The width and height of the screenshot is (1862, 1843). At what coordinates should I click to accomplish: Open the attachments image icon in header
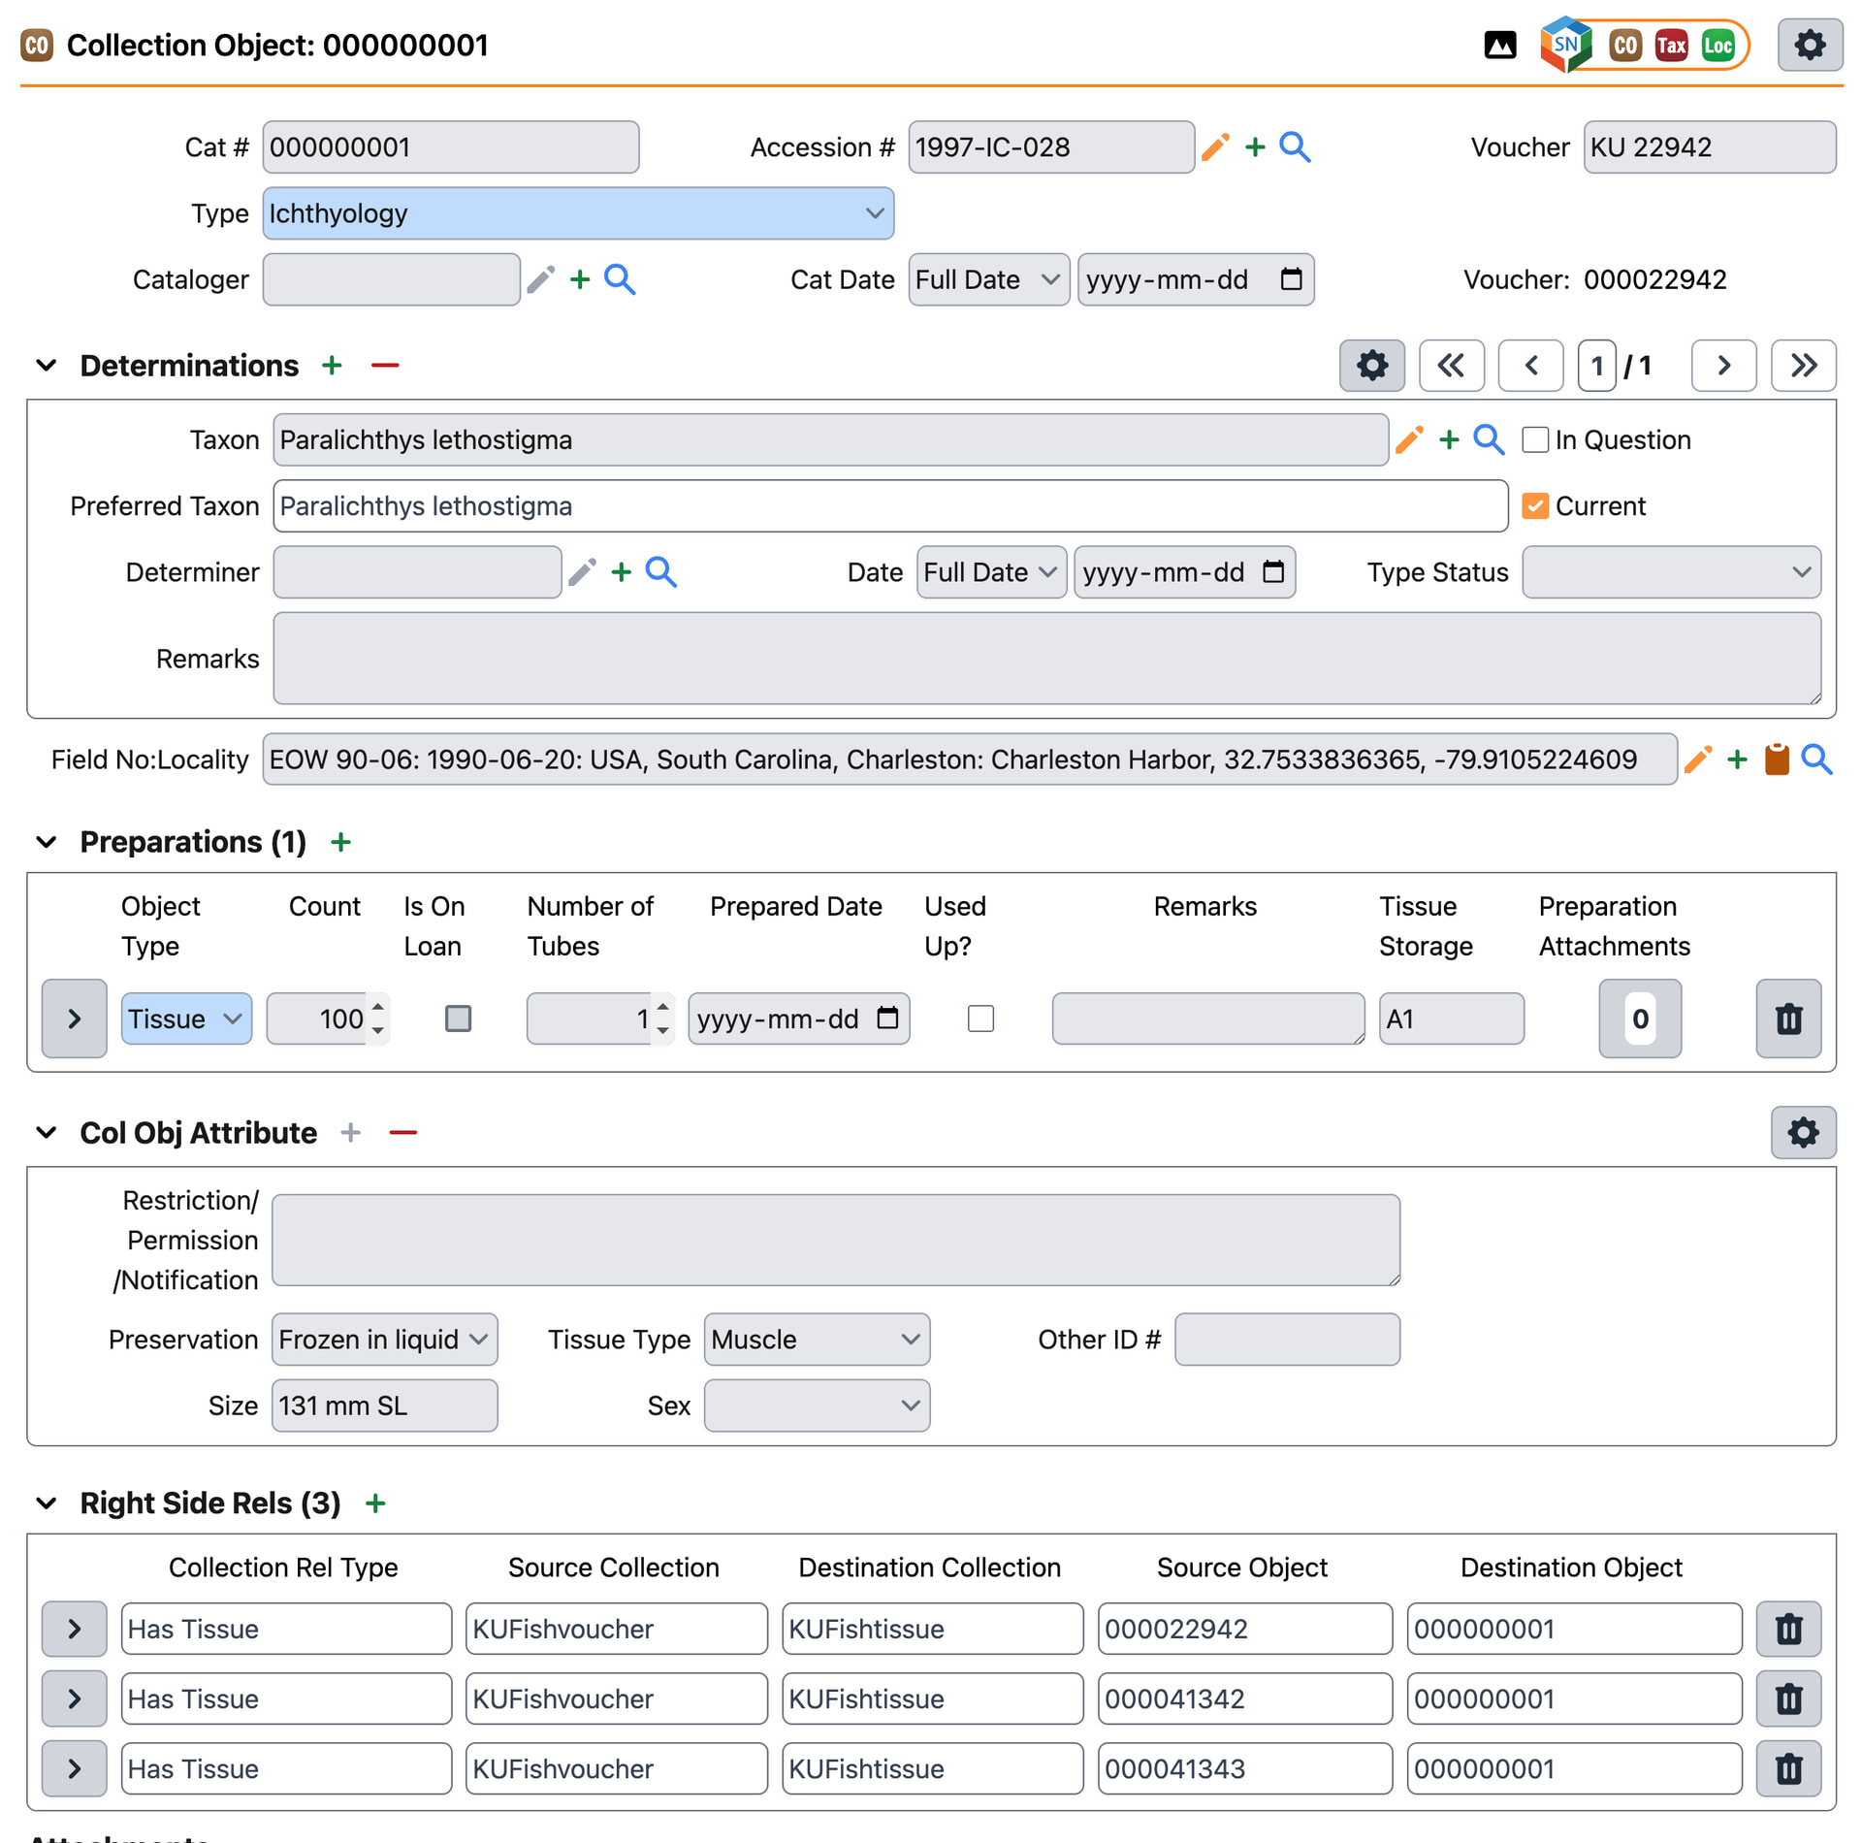pos(1499,46)
